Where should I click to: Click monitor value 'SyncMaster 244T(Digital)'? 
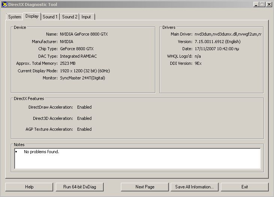coord(82,78)
